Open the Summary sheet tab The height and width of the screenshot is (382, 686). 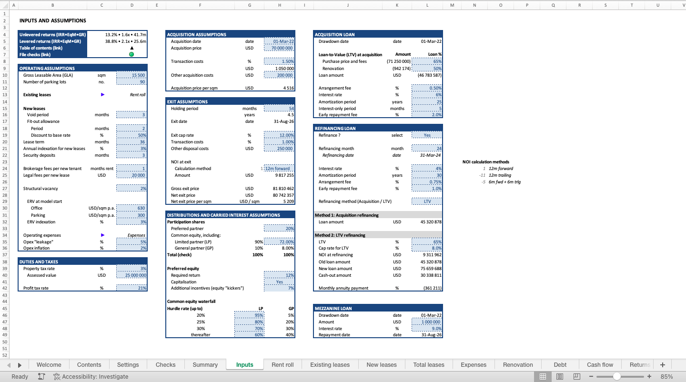(205, 365)
